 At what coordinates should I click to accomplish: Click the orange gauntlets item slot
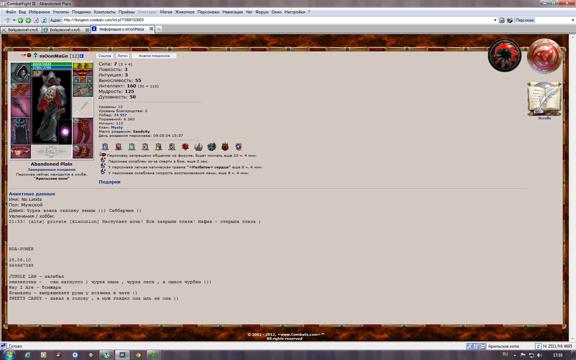21,90
